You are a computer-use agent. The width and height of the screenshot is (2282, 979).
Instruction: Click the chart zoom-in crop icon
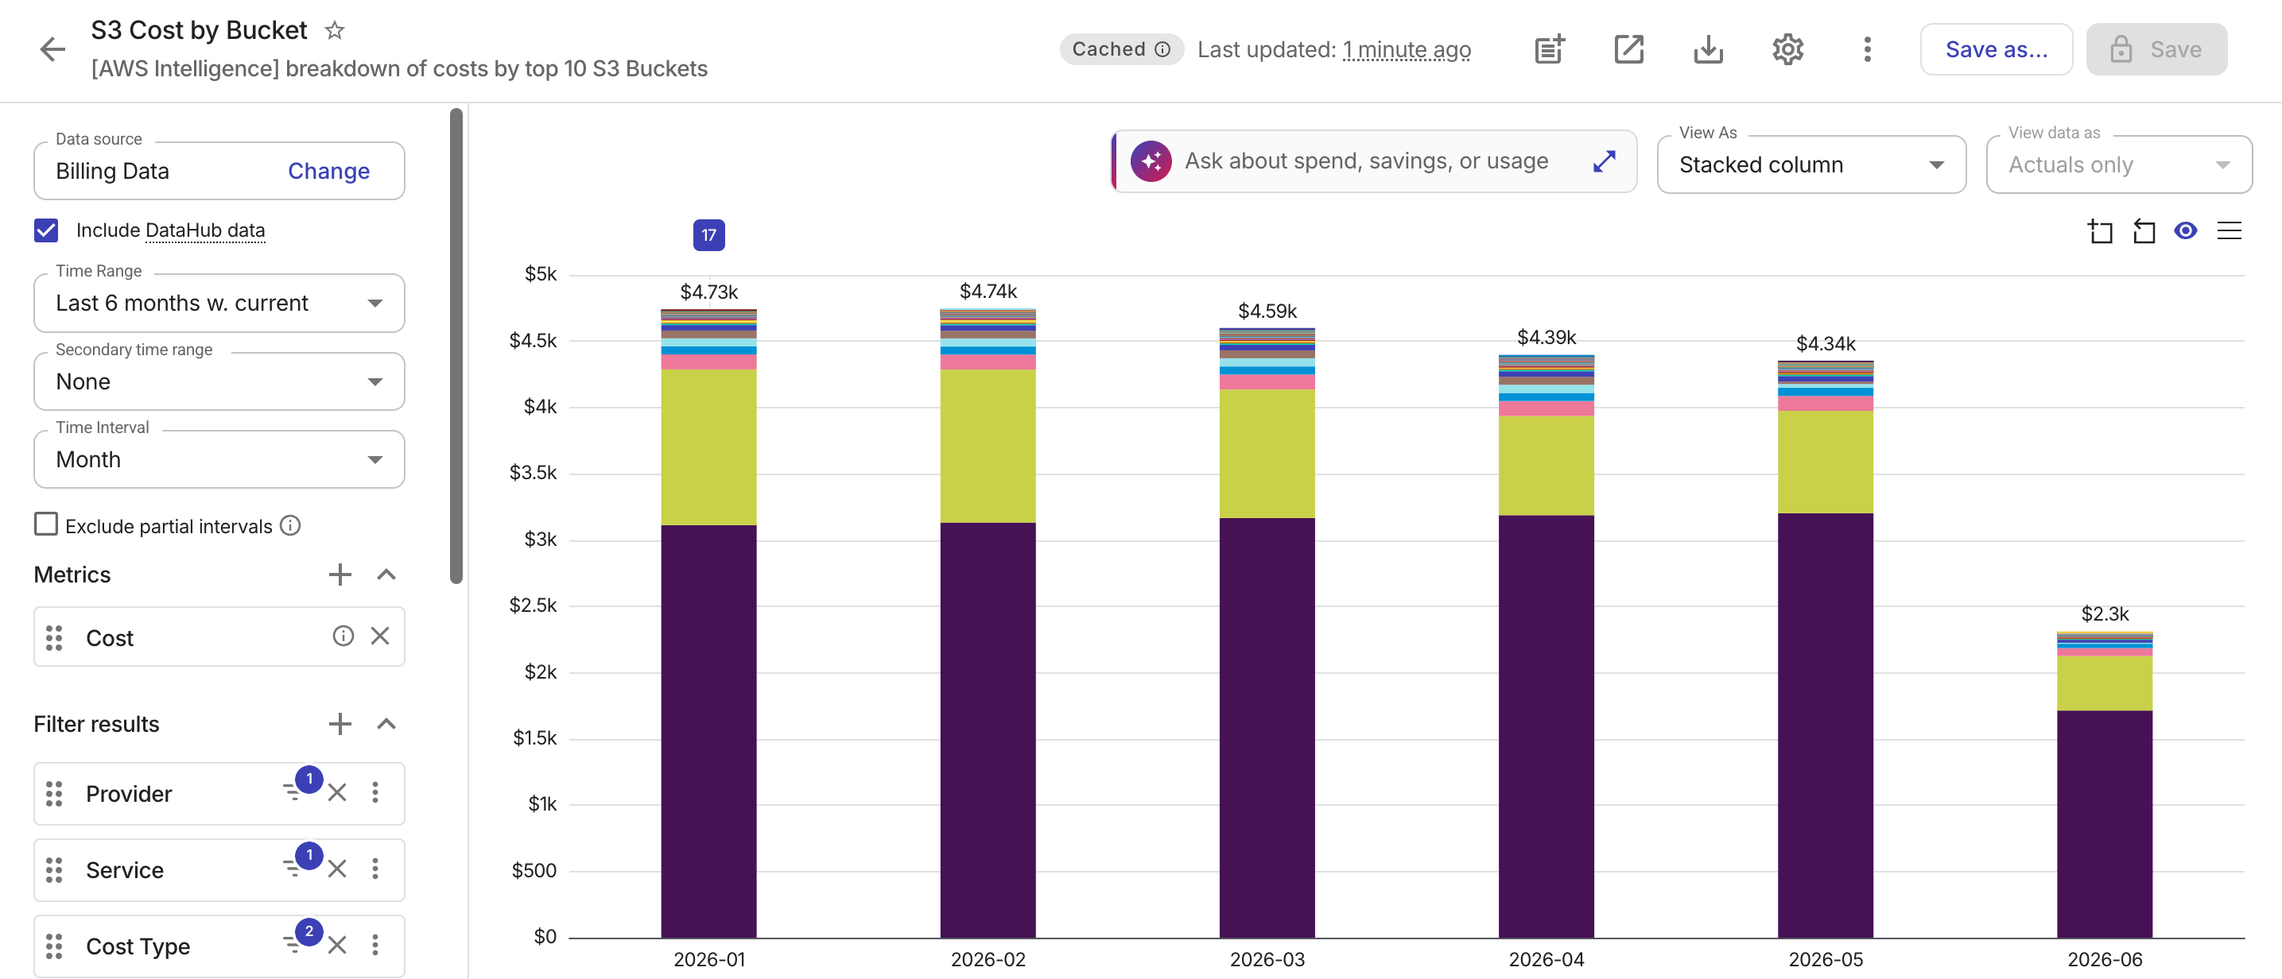click(x=2099, y=231)
